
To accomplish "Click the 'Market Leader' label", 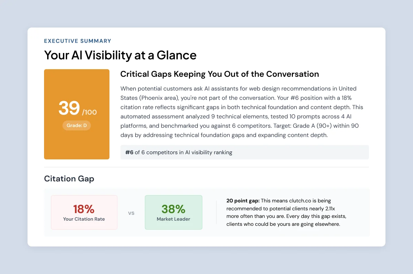I will (x=173, y=219).
